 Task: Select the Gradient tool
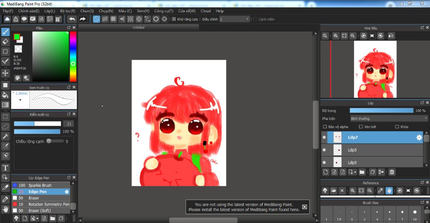tap(5, 105)
